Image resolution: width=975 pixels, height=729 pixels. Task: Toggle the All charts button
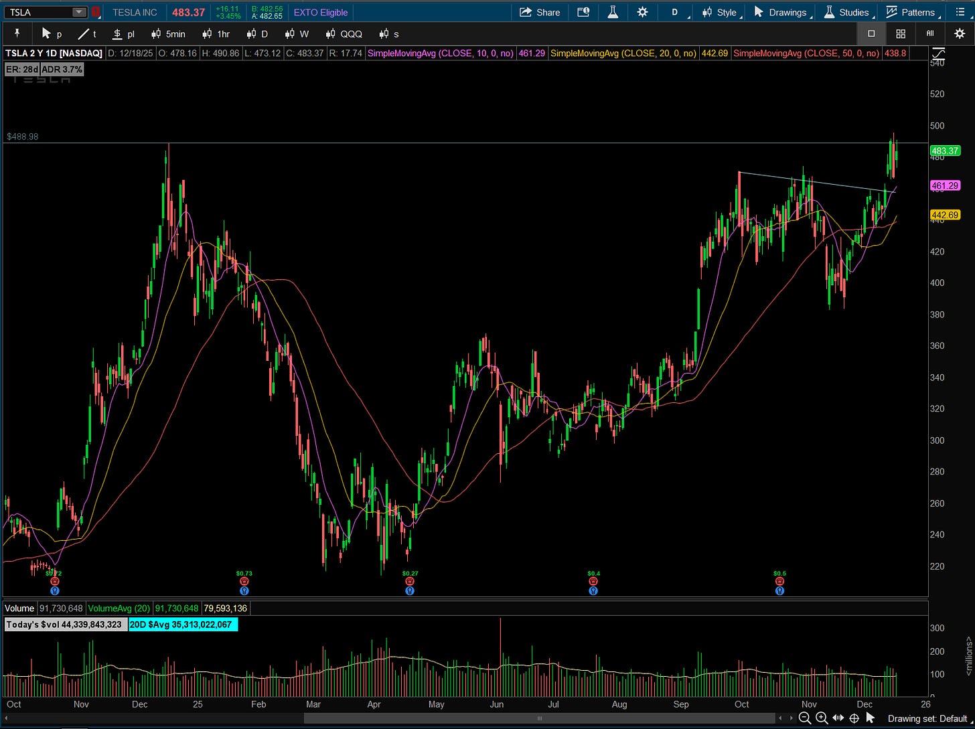(x=930, y=33)
